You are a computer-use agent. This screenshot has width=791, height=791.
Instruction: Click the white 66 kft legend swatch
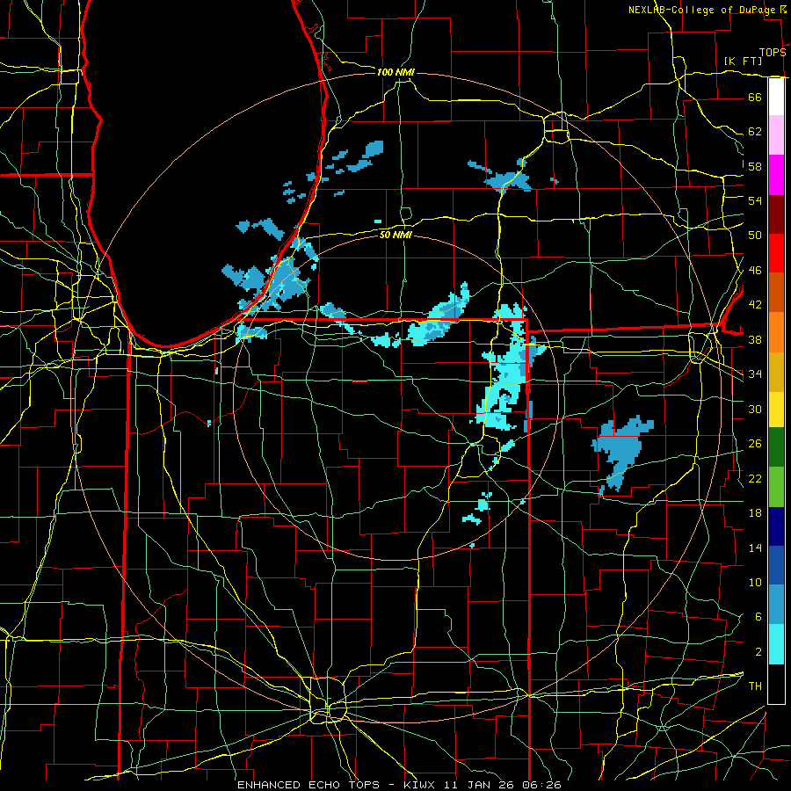pyautogui.click(x=776, y=97)
